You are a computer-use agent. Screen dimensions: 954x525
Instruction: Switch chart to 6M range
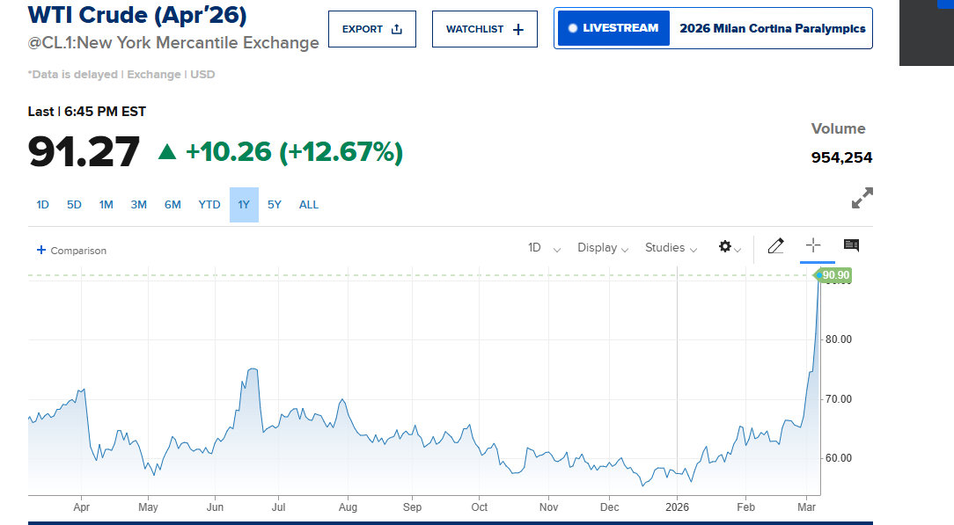coord(172,205)
